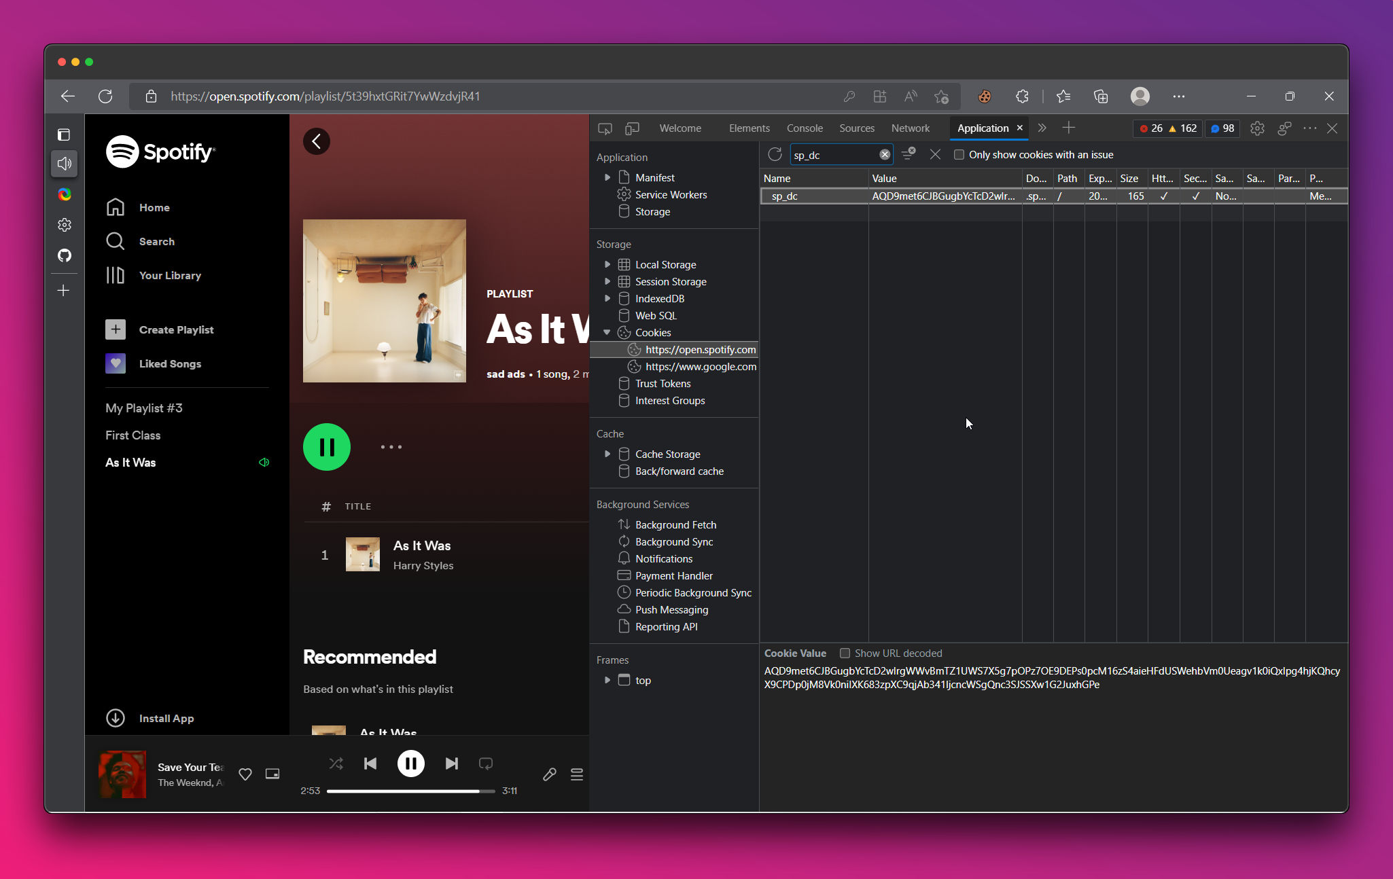Viewport: 1393px width, 879px height.
Task: Expand the Cache Storage item
Action: coord(607,454)
